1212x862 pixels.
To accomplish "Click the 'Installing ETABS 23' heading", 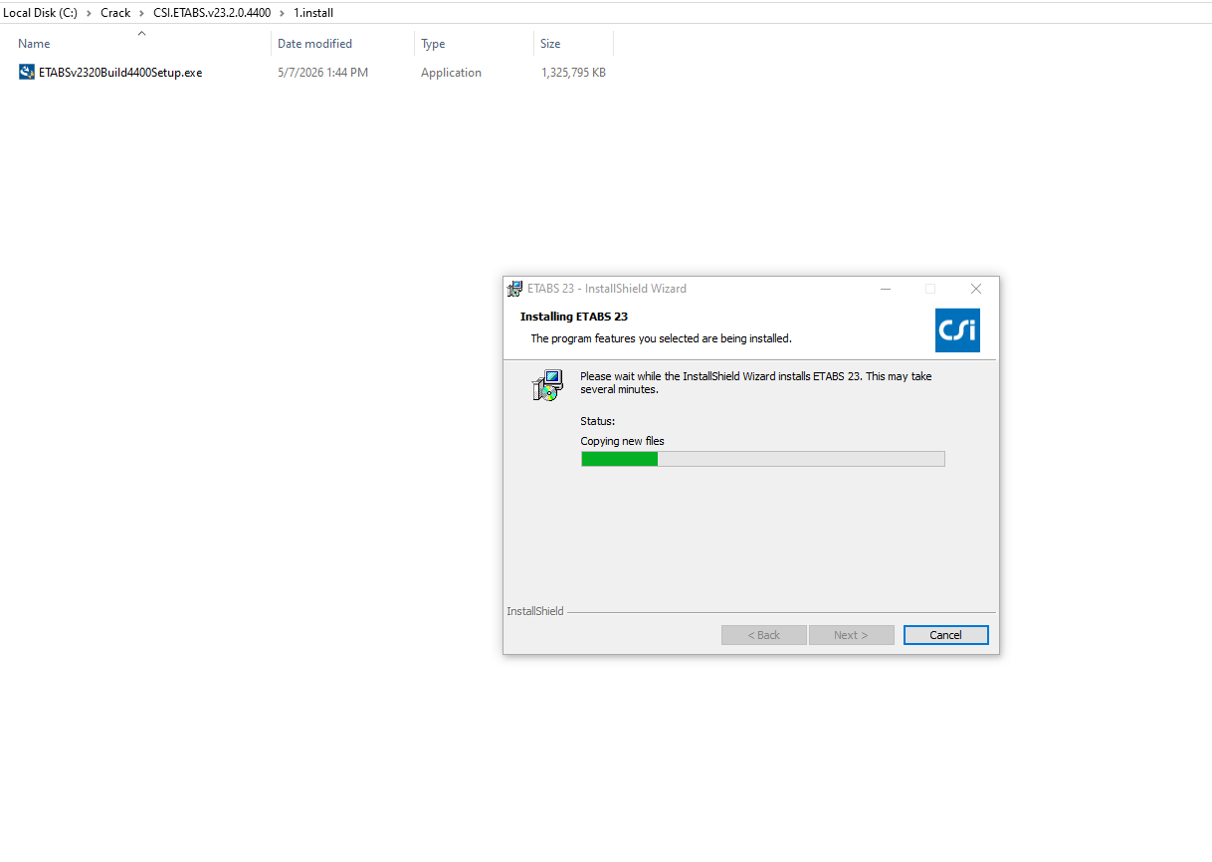I will click(574, 317).
